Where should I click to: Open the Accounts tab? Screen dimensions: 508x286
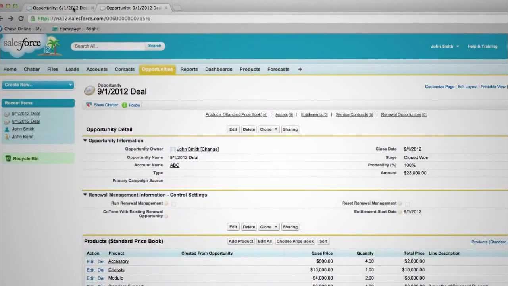pyautogui.click(x=97, y=69)
